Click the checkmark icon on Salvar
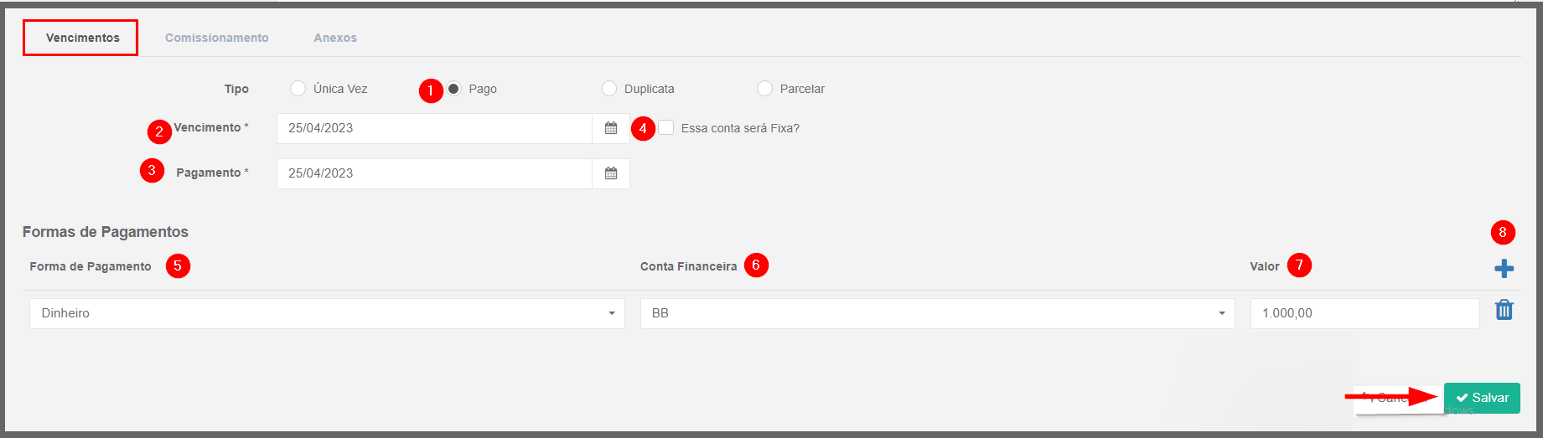Viewport: 1543px width, 438px height. pos(1462,398)
